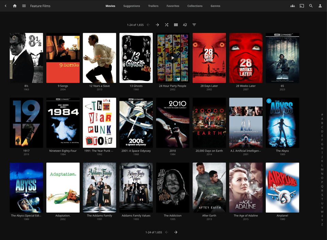
Task: Open the SyncPlay group icon
Action: click(x=292, y=6)
